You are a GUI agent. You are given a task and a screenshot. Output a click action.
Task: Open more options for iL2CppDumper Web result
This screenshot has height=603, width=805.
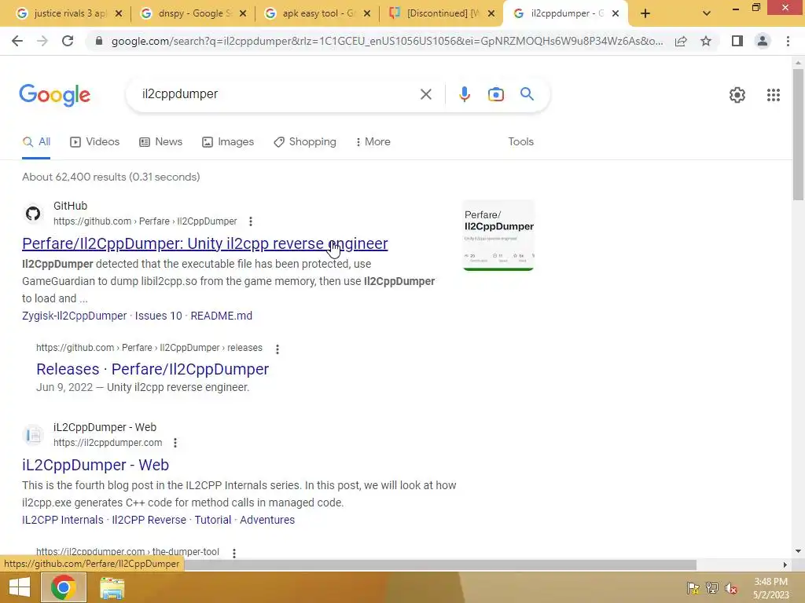175,443
